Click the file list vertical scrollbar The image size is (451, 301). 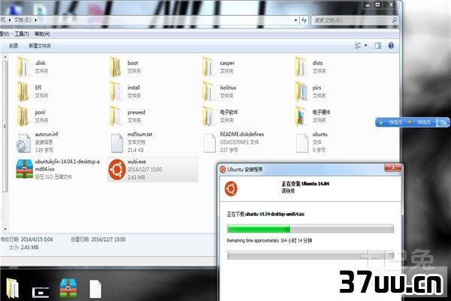click(x=5, y=126)
